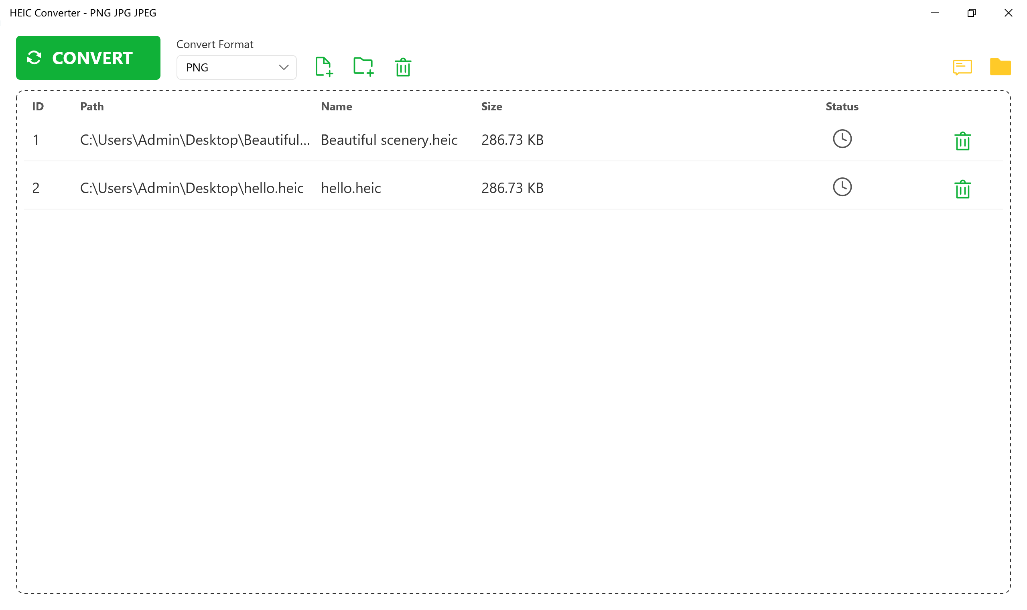1027x610 pixels.
Task: Delete Beautiful scenery.heic with row trash icon
Action: [x=962, y=141]
